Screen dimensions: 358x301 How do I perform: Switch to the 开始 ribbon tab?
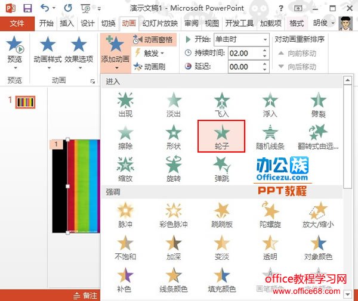pos(47,23)
